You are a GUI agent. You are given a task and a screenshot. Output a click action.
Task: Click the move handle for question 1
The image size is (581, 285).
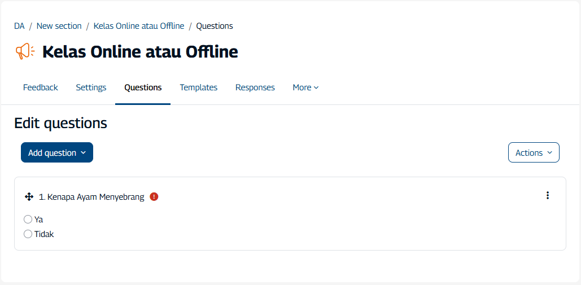tap(29, 197)
